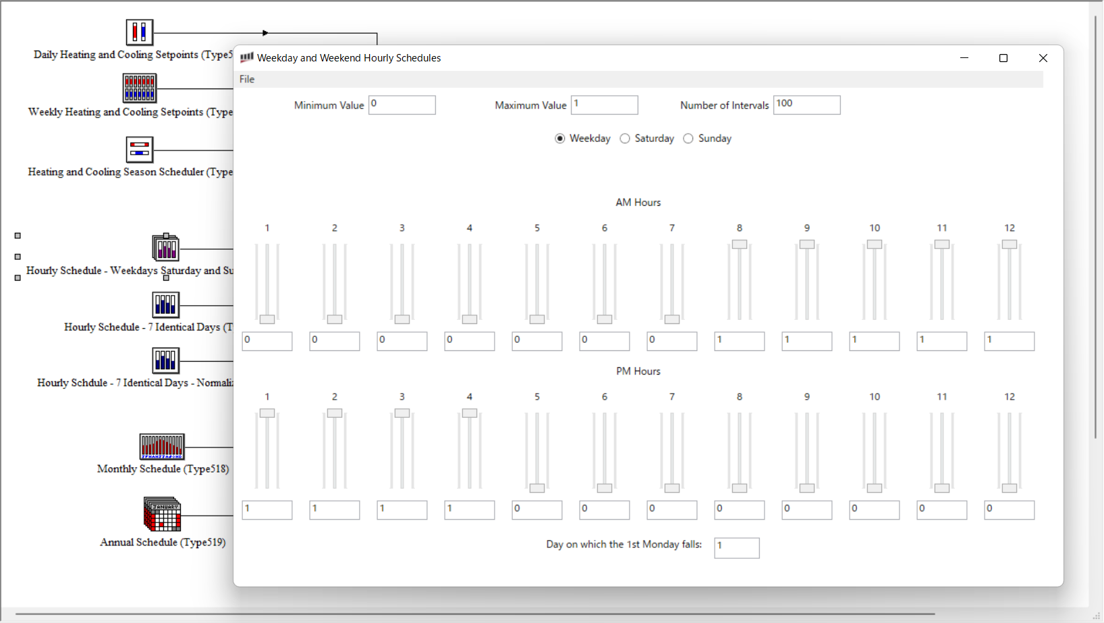Select the Hourly Schedule 7 Identical Days icon
This screenshot has width=1104, height=623.
tap(165, 304)
